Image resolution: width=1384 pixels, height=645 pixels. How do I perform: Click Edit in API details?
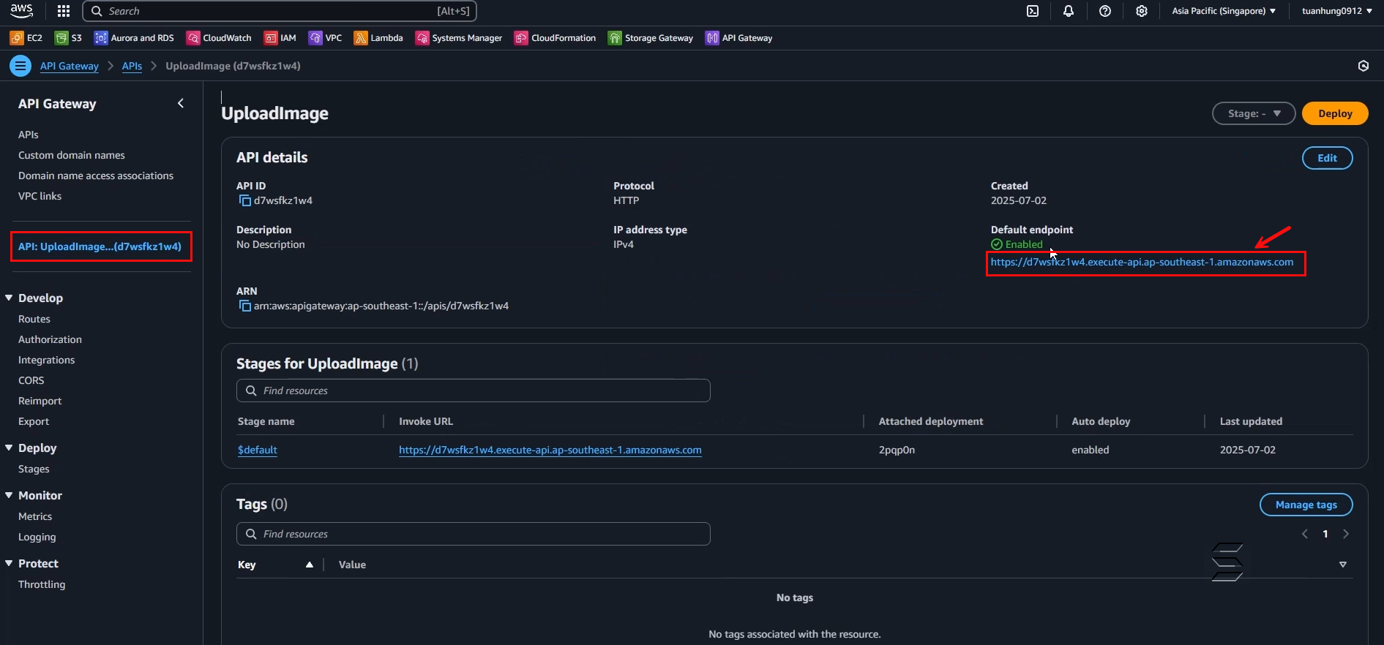[1327, 158]
